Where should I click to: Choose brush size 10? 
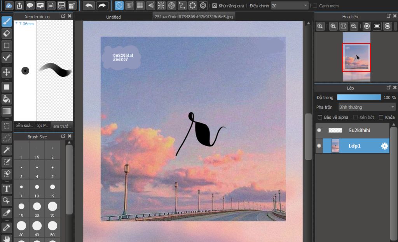coord(37,189)
